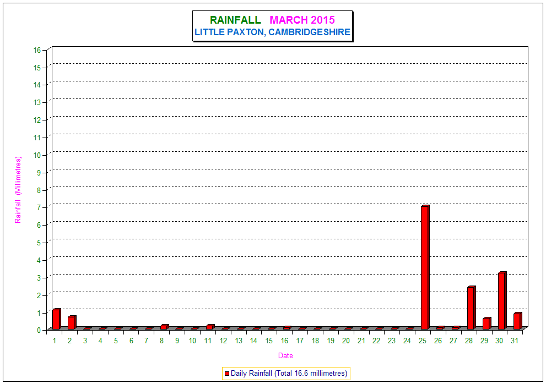This screenshot has width=546, height=384.
Task: Click the 'Rainfall (Millimetres)' y-axis label
Action: pyautogui.click(x=18, y=190)
